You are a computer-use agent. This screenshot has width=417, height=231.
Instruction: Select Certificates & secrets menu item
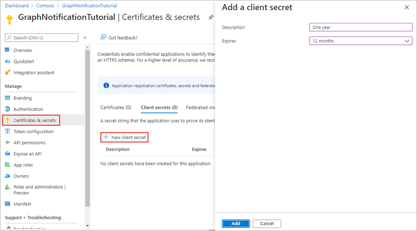coord(34,120)
